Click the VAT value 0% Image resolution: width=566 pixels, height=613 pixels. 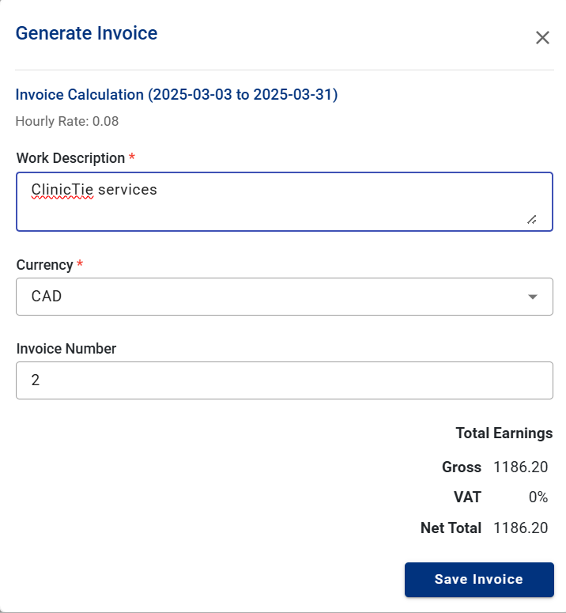tap(538, 498)
